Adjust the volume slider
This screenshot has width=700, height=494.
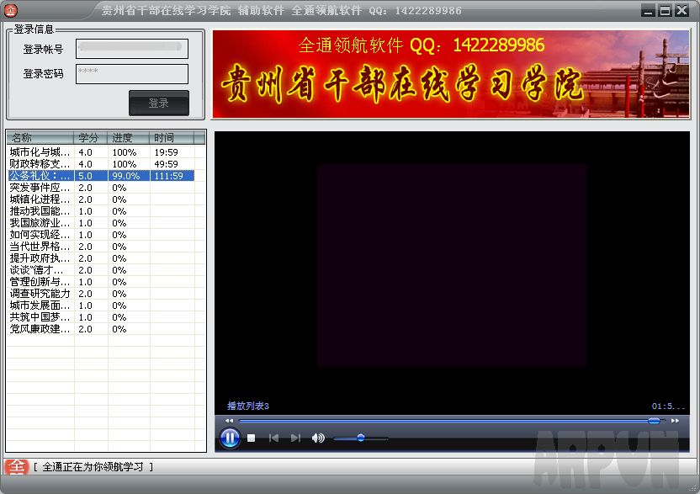361,438
